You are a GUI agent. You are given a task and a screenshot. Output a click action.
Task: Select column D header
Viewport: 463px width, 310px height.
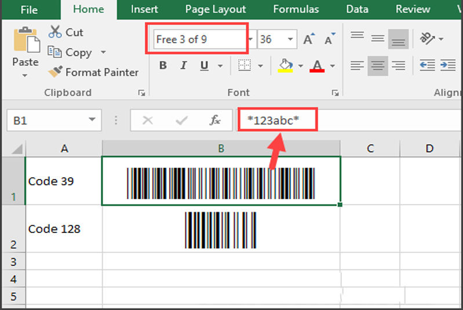coord(429,148)
